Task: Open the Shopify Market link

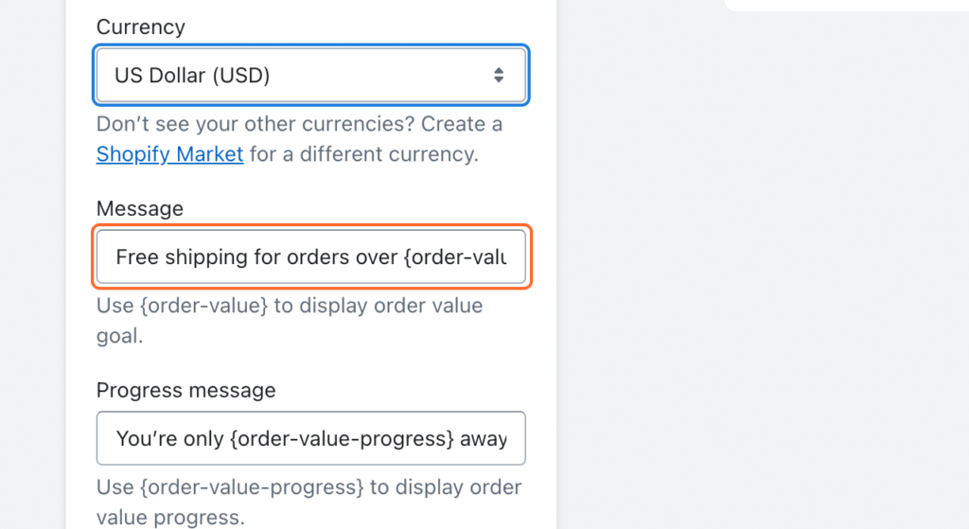Action: 169,153
